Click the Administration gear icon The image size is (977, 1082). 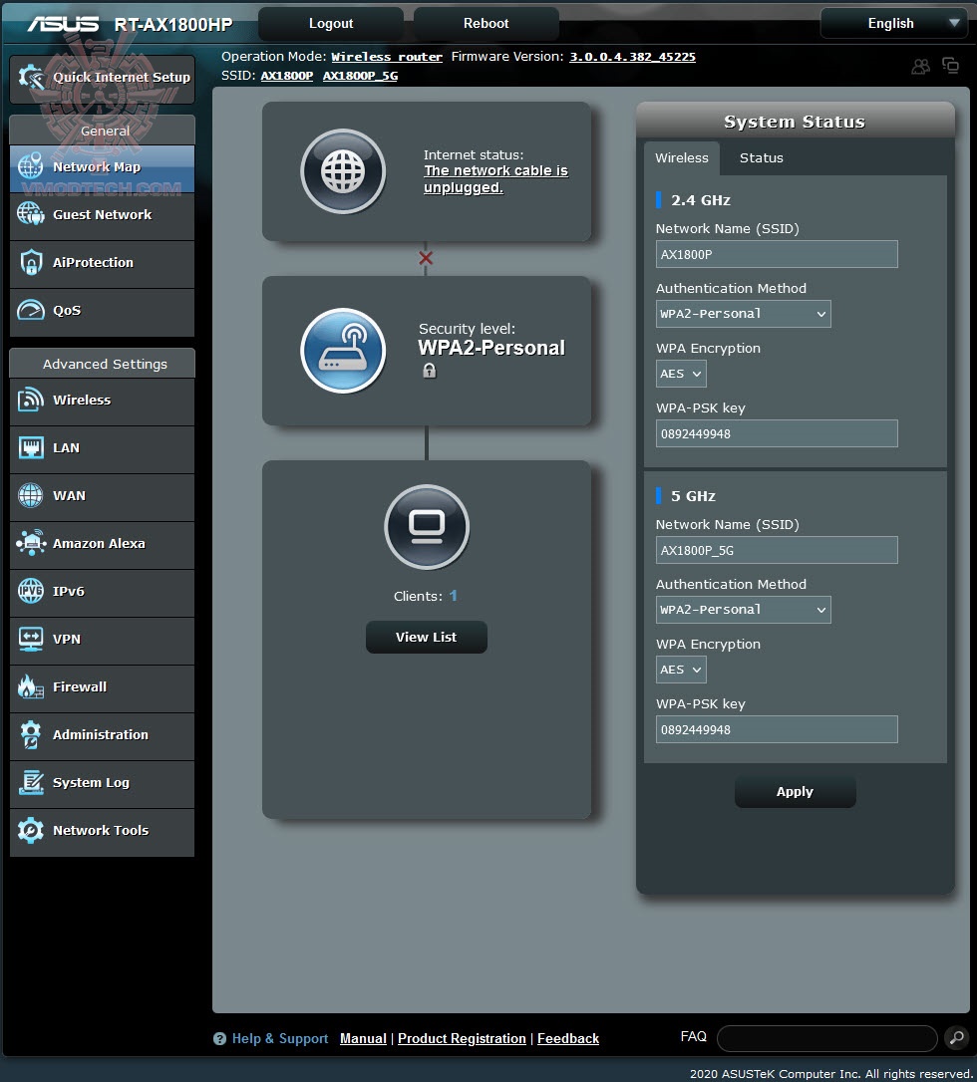point(30,734)
